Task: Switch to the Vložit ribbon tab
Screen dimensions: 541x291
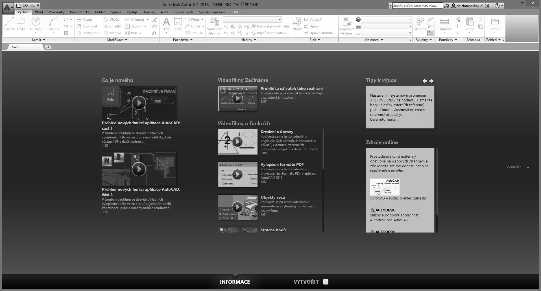Action: click(x=39, y=12)
